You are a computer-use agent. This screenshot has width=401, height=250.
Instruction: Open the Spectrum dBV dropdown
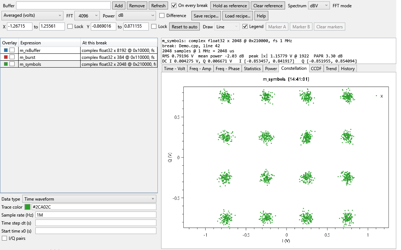pos(319,5)
